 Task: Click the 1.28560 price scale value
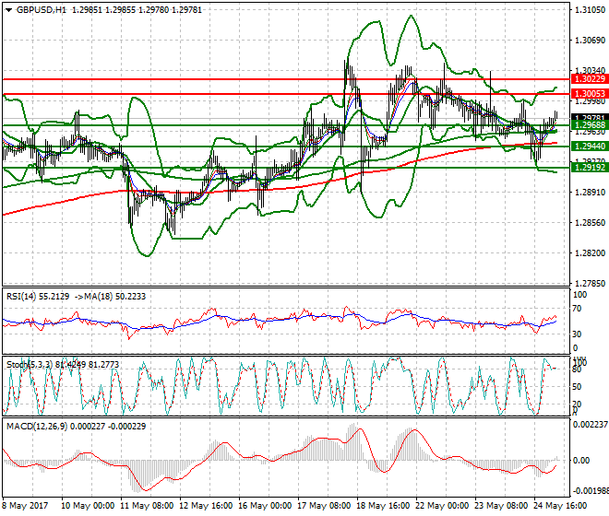(590, 223)
